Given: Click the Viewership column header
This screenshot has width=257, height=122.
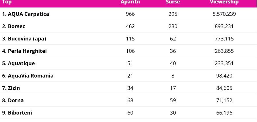Looking at the screenshot, I should click(224, 2).
